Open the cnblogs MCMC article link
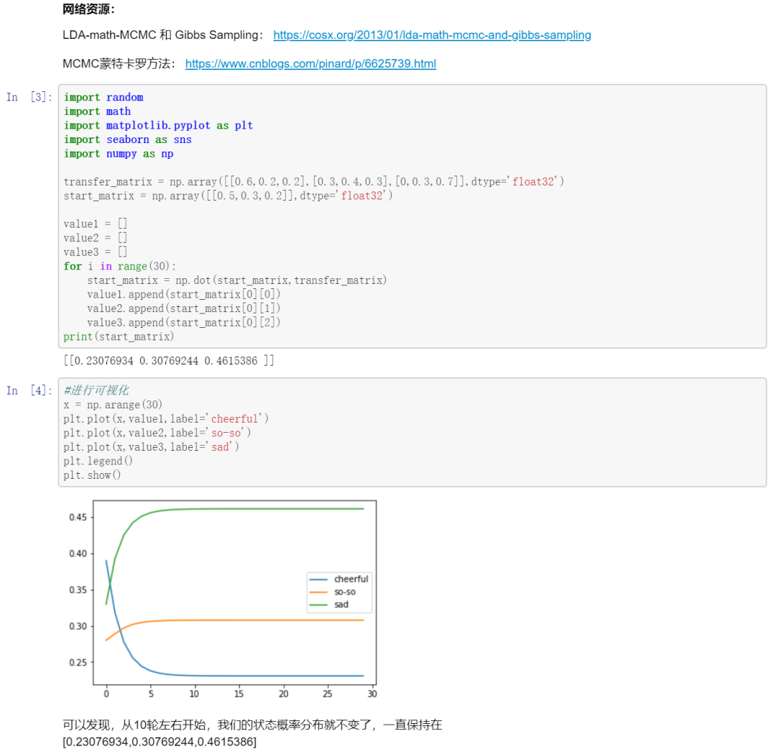776x752 pixels. pyautogui.click(x=310, y=63)
